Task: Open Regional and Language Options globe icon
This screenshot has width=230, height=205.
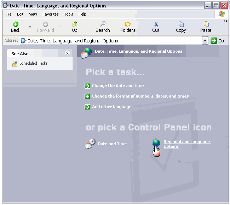Action: click(156, 143)
